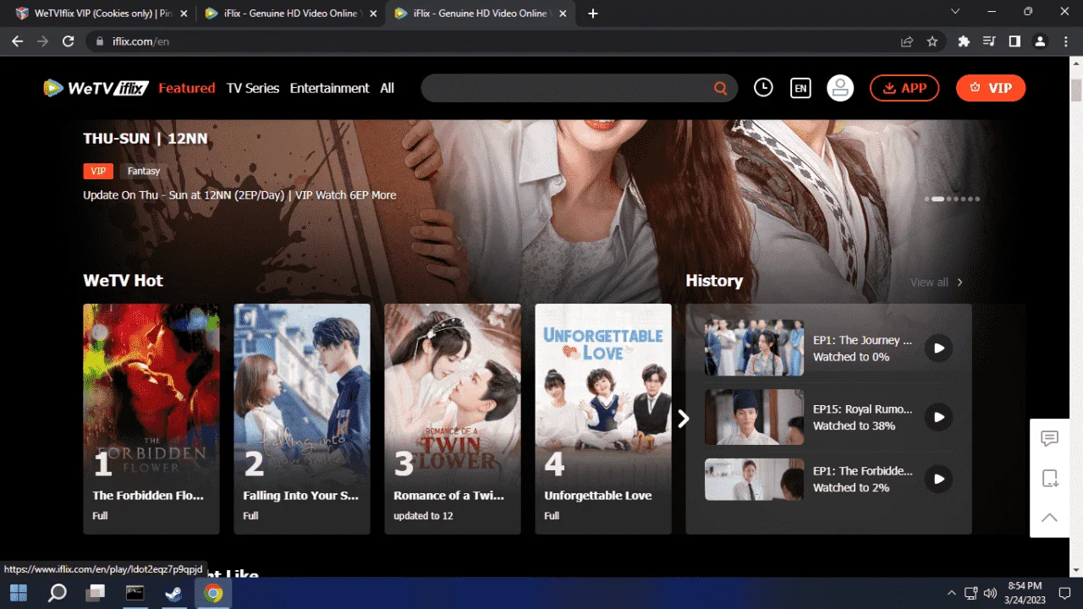Click the APP download button
1083x609 pixels.
coord(904,88)
